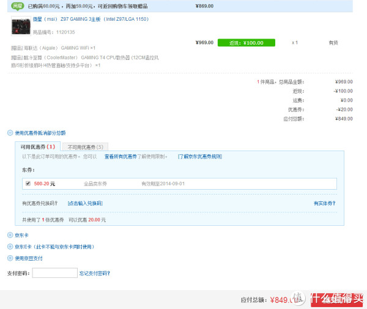Image resolution: width=367 pixels, height=309 pixels.
Task: Click the plus icon beside 京东E卡
Action: coord(10,247)
